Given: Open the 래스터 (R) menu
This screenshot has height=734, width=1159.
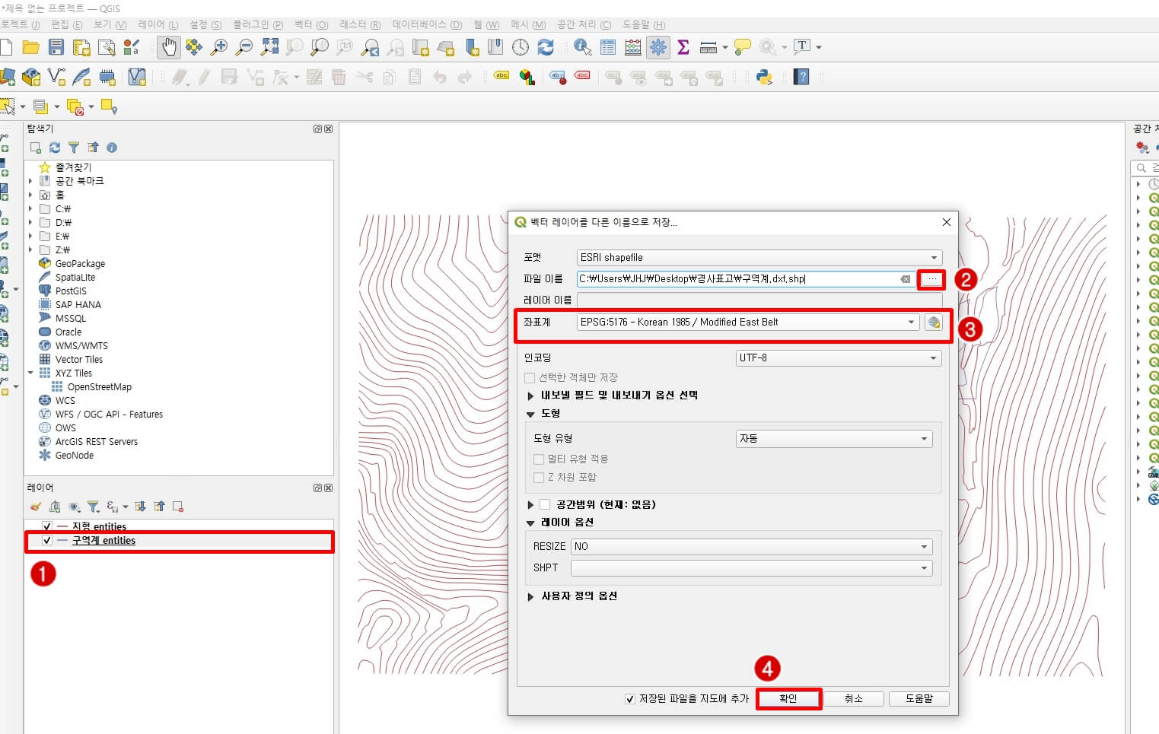Looking at the screenshot, I should coord(360,25).
